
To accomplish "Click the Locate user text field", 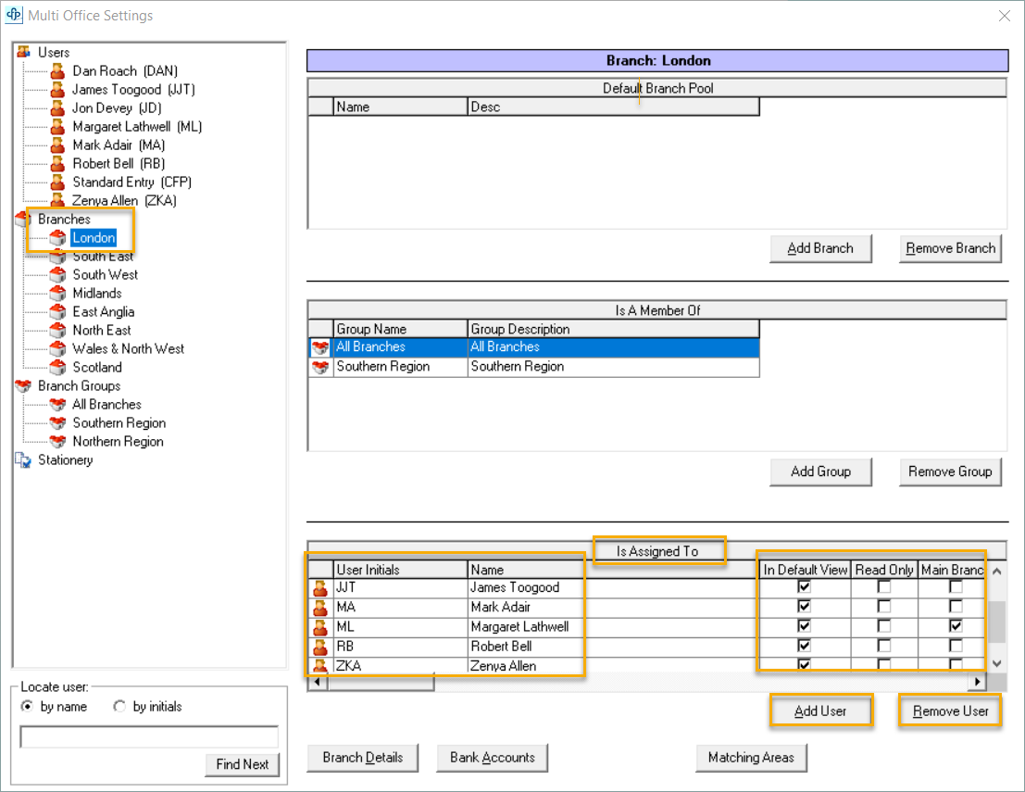I will coord(150,737).
